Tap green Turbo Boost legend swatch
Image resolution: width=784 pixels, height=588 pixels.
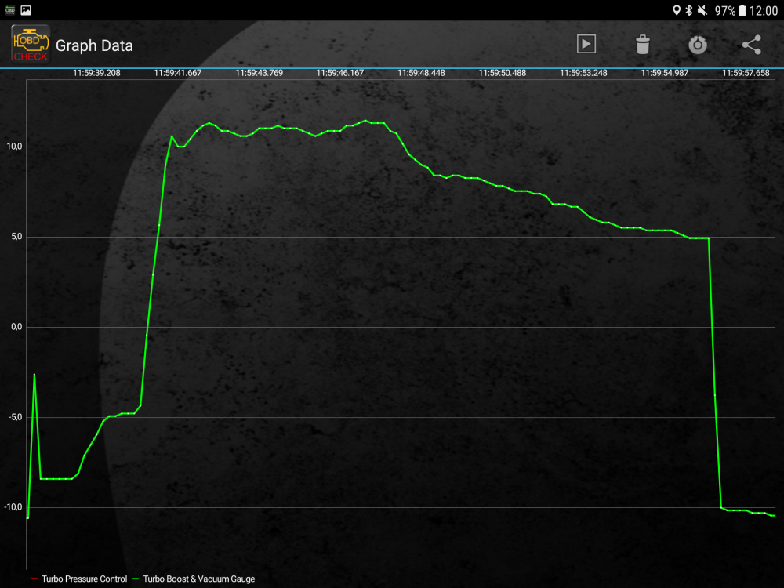coord(136,579)
